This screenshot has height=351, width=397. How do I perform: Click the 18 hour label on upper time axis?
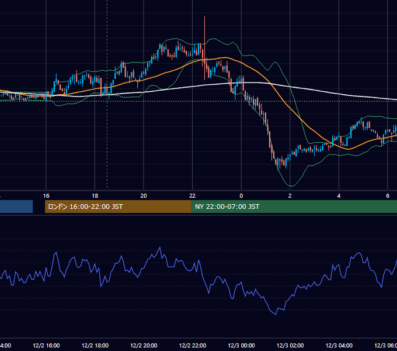[95, 196]
